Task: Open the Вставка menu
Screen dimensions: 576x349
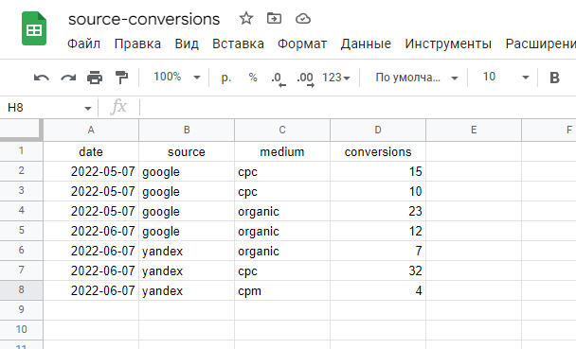Action: pos(238,44)
